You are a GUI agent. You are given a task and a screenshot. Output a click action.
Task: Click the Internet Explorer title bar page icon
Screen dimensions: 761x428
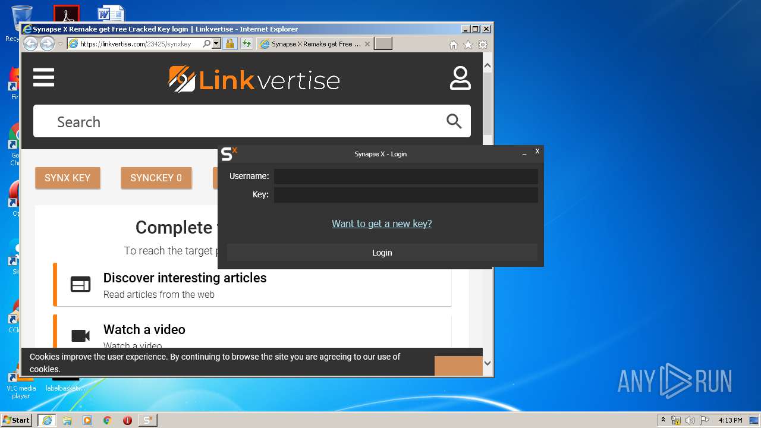pyautogui.click(x=27, y=29)
